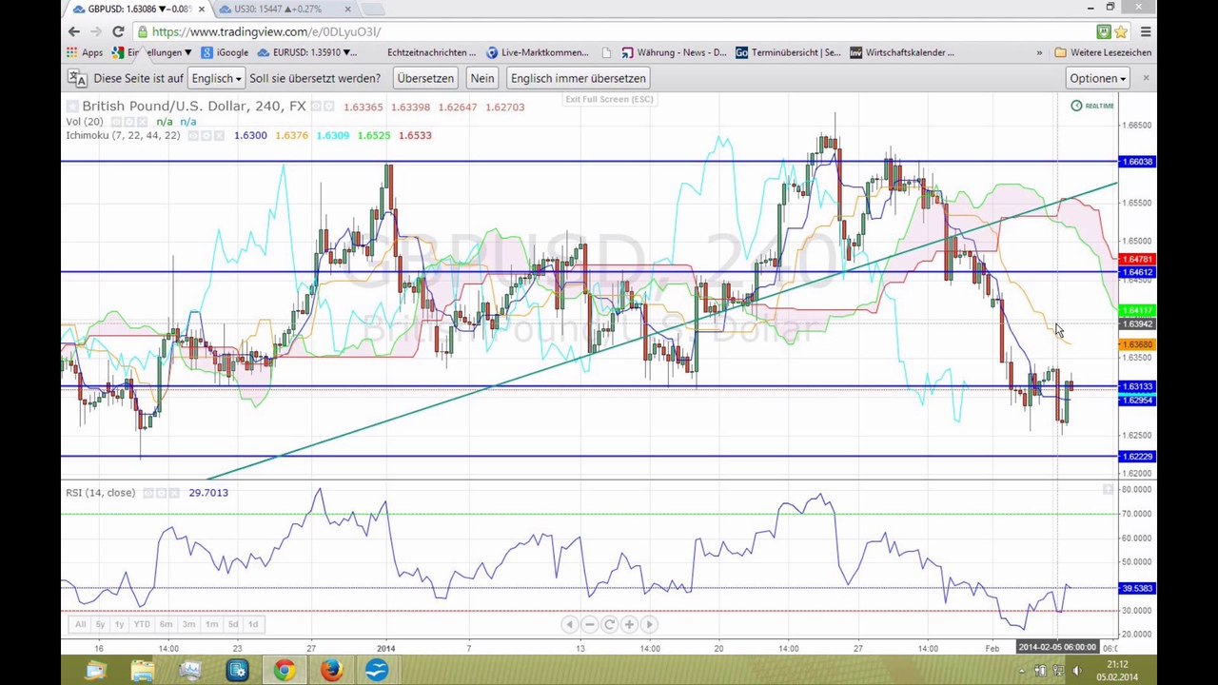Toggle visibility of the Ichimoku indicator
The height and width of the screenshot is (685, 1218).
coord(193,136)
